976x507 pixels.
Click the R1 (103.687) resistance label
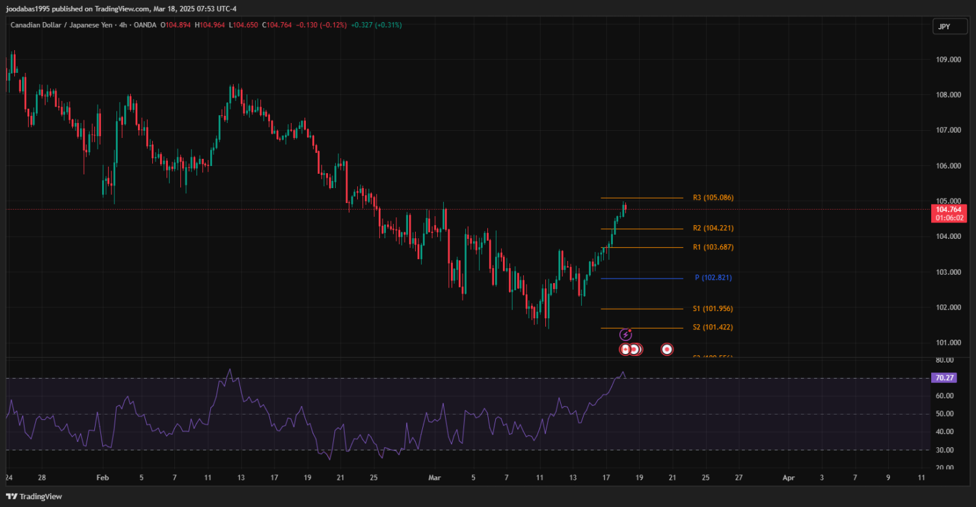713,247
